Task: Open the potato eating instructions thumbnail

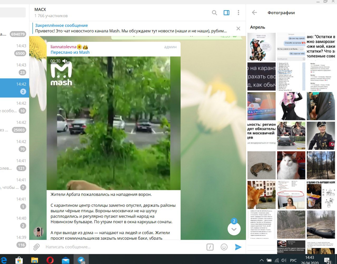Action: pos(321,195)
